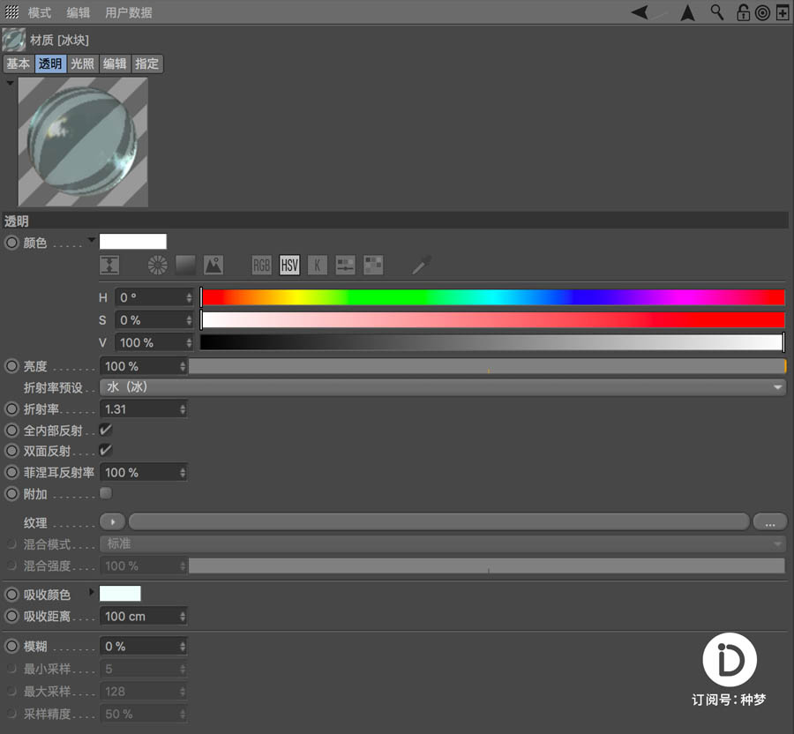The width and height of the screenshot is (794, 734).
Task: Click the white 颜色 swatch
Action: (132, 242)
